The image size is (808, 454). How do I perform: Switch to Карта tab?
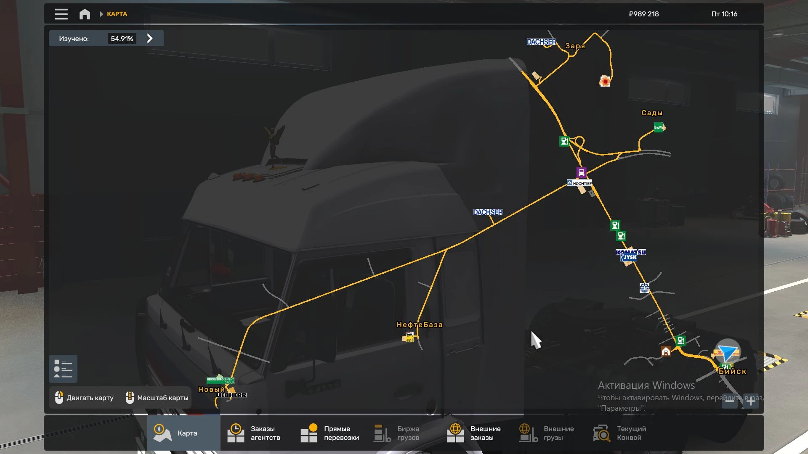tap(183, 433)
